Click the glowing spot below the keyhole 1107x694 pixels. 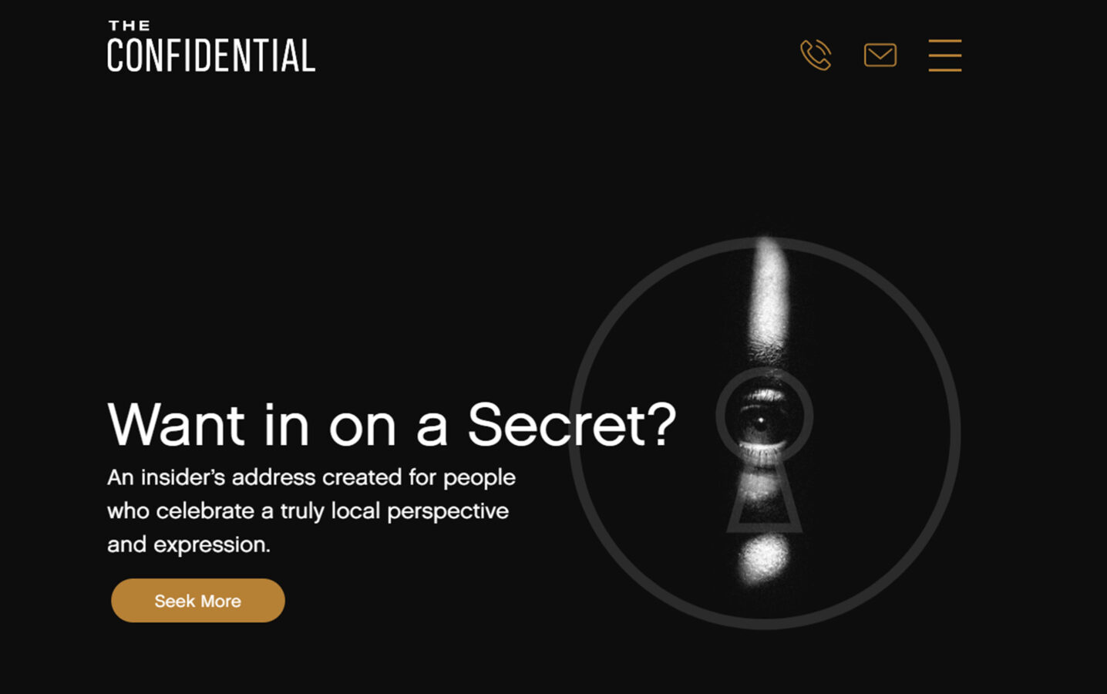765,558
